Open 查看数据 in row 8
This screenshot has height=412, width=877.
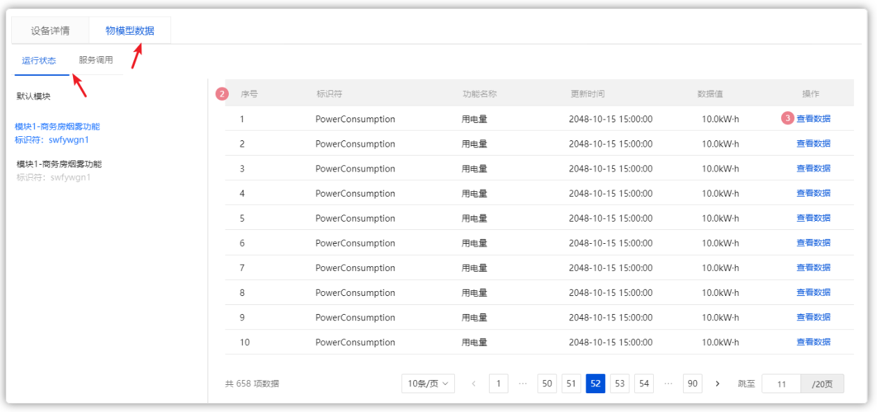813,292
